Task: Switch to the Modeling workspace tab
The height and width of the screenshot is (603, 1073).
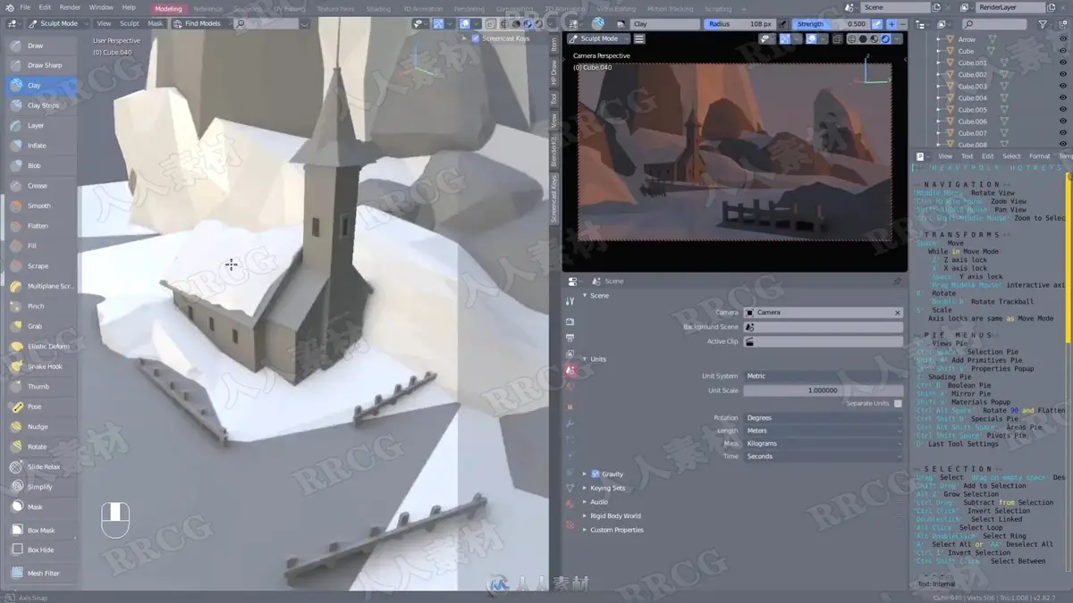Action: click(x=168, y=8)
